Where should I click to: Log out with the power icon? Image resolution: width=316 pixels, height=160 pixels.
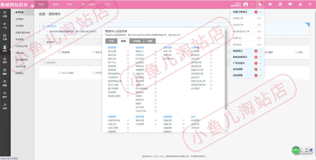pos(310,4)
